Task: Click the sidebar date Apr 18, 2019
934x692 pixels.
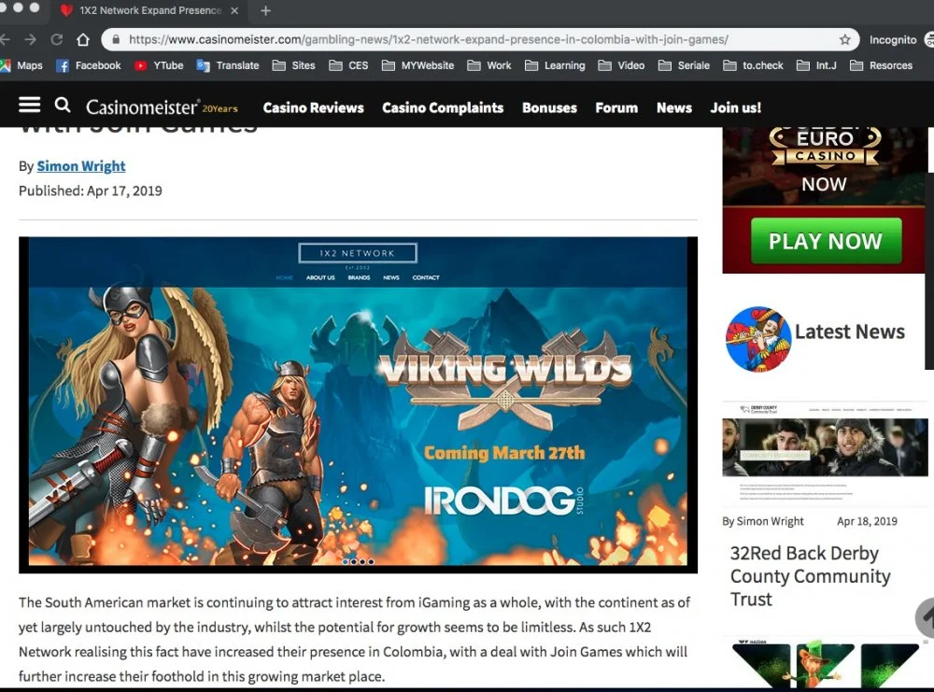Action: coord(867,522)
